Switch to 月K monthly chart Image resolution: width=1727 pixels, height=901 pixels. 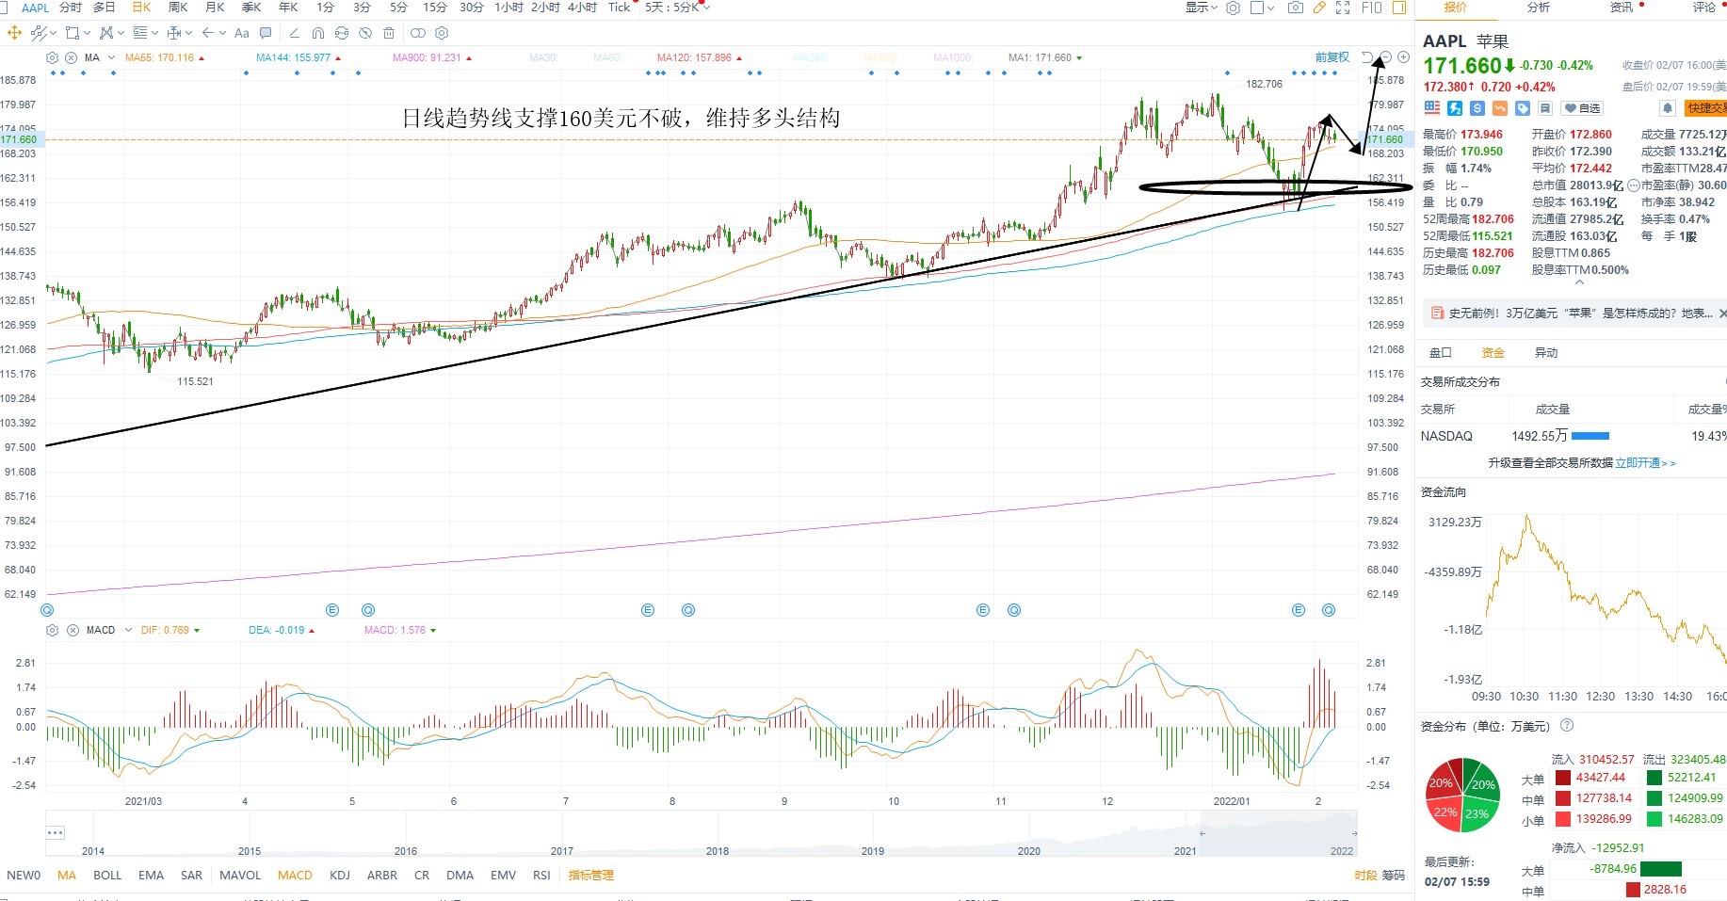click(215, 8)
